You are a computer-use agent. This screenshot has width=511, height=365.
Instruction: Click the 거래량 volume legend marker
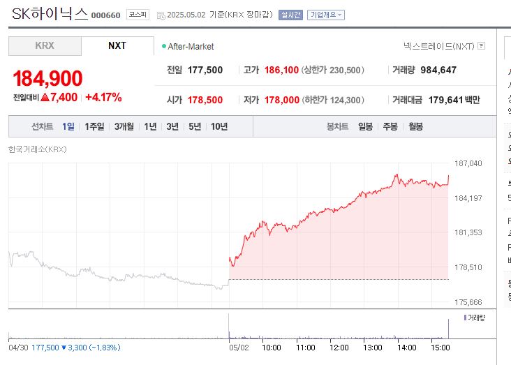point(464,317)
